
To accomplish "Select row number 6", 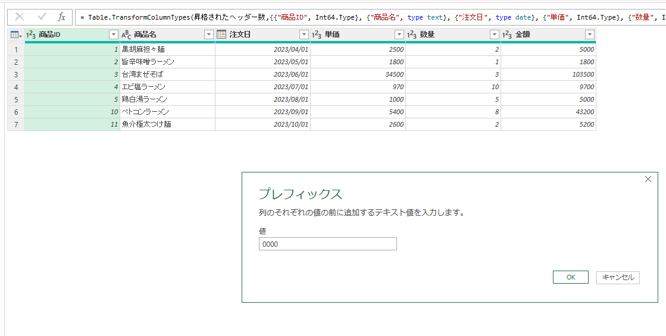I will (16, 112).
